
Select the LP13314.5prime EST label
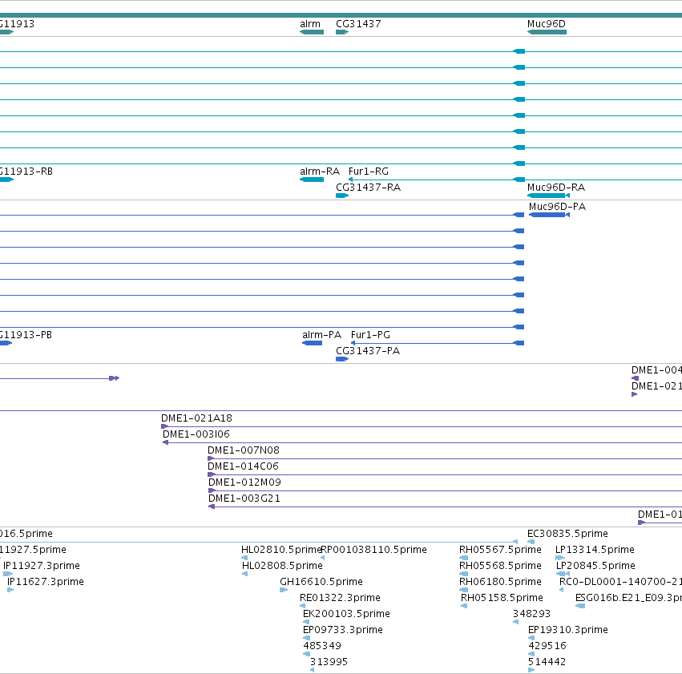click(x=595, y=550)
